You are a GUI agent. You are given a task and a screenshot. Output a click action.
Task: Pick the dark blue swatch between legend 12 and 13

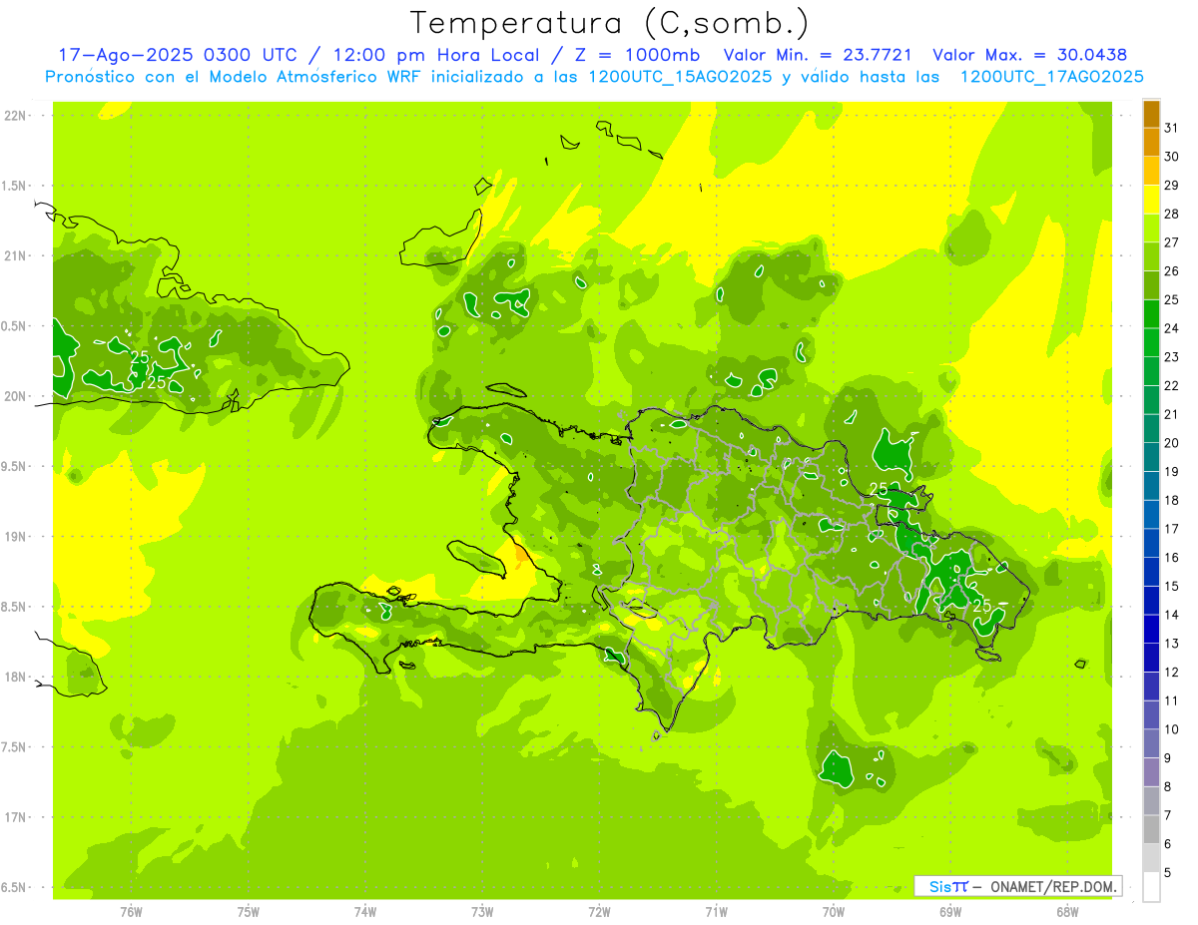click(x=1151, y=659)
